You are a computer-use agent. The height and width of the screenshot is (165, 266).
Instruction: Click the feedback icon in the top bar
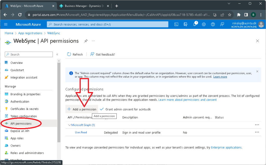(222, 24)
